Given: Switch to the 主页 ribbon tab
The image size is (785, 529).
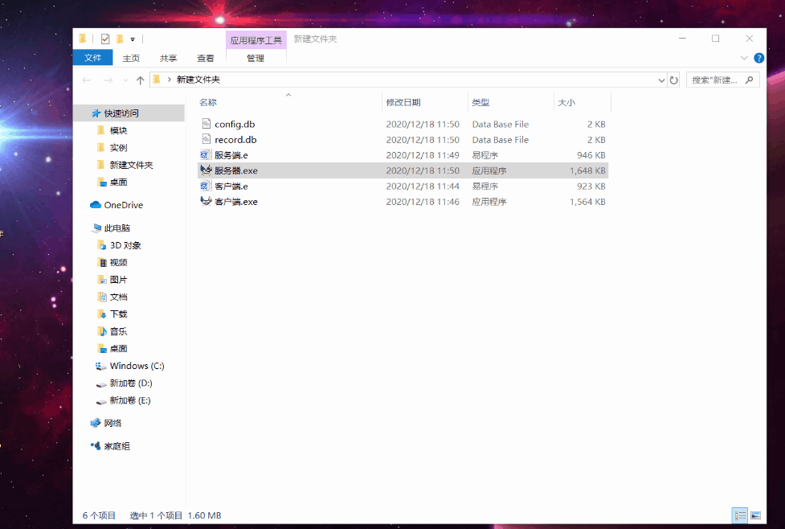Looking at the screenshot, I should [x=131, y=58].
